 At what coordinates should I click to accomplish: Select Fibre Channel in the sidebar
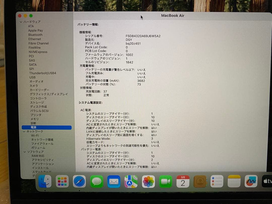coord(39,43)
